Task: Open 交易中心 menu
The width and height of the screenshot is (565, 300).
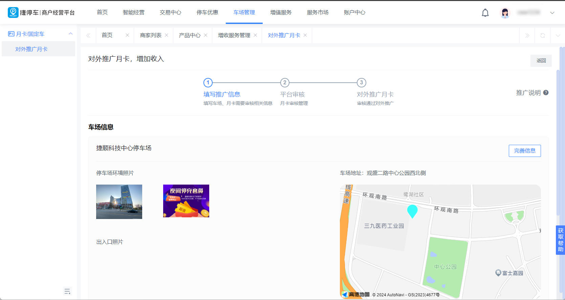Action: [171, 12]
